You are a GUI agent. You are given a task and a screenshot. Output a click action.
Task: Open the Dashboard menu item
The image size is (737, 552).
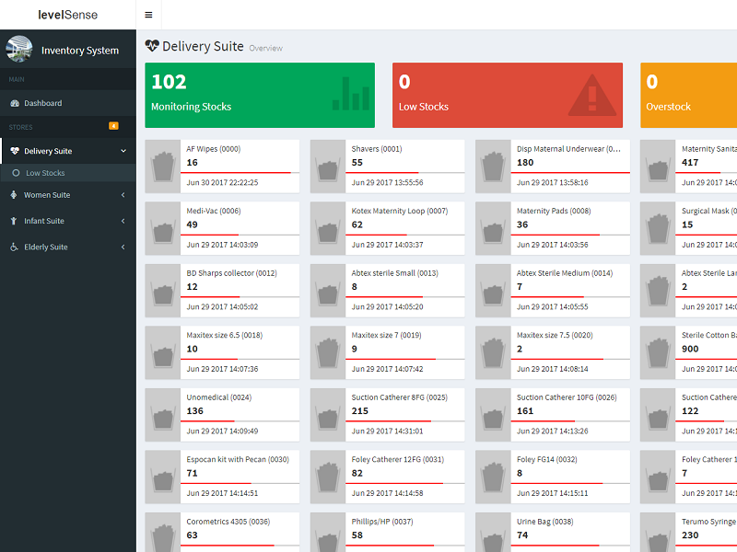coord(42,103)
